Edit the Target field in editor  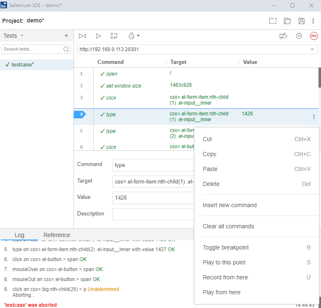(153, 181)
